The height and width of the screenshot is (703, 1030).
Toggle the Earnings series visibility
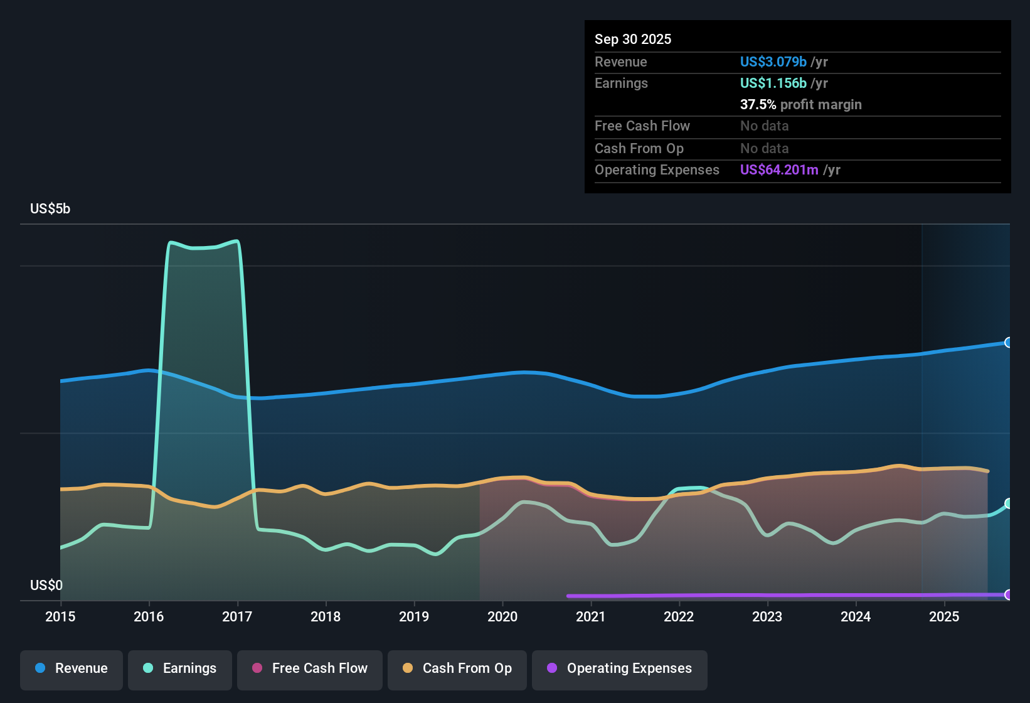point(179,668)
